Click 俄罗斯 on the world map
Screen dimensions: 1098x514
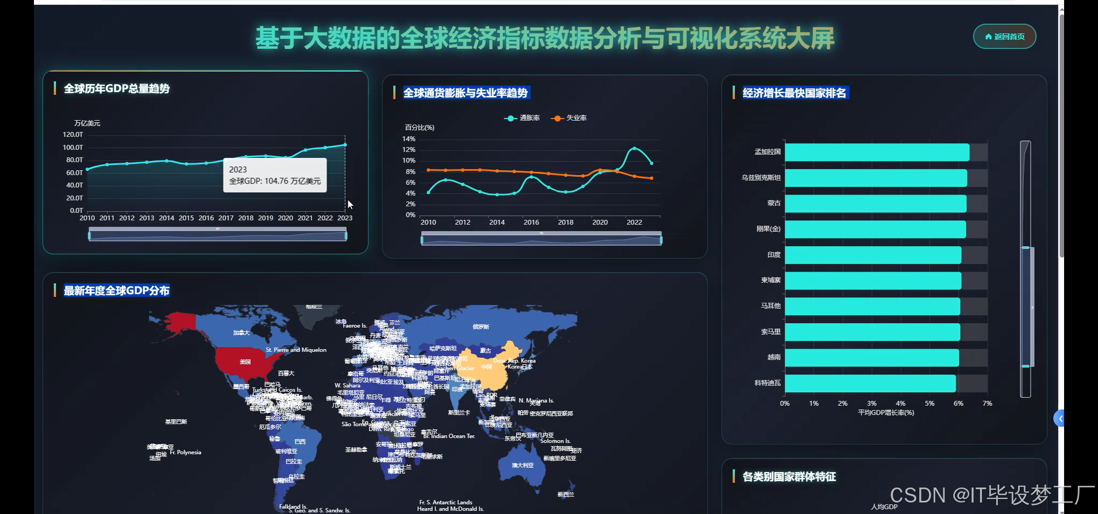click(481, 327)
